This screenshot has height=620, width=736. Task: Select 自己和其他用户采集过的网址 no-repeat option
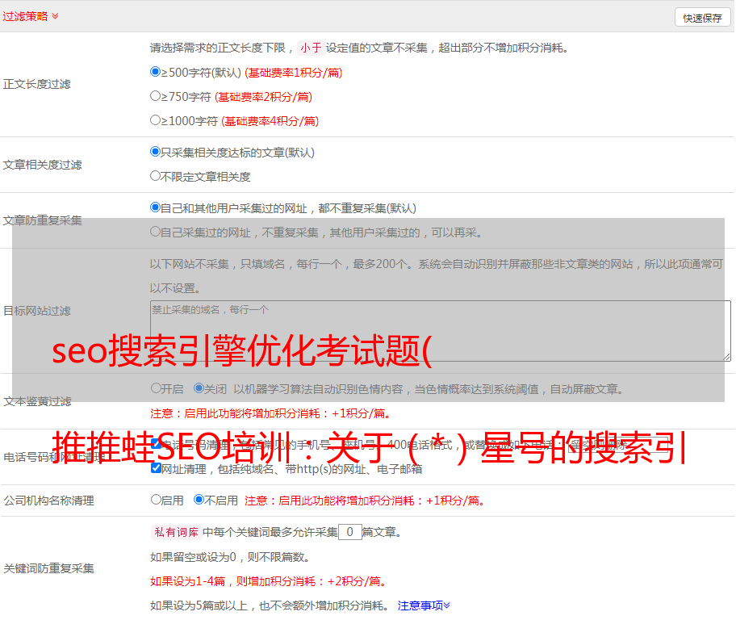pos(156,207)
